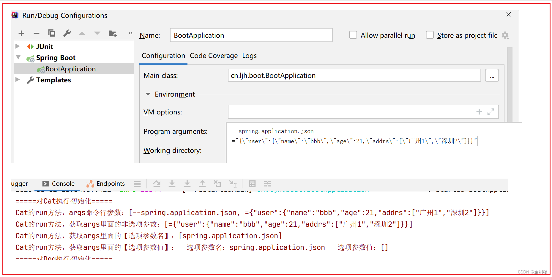
Task: Expand the Templates tree node
Action: pos(18,80)
